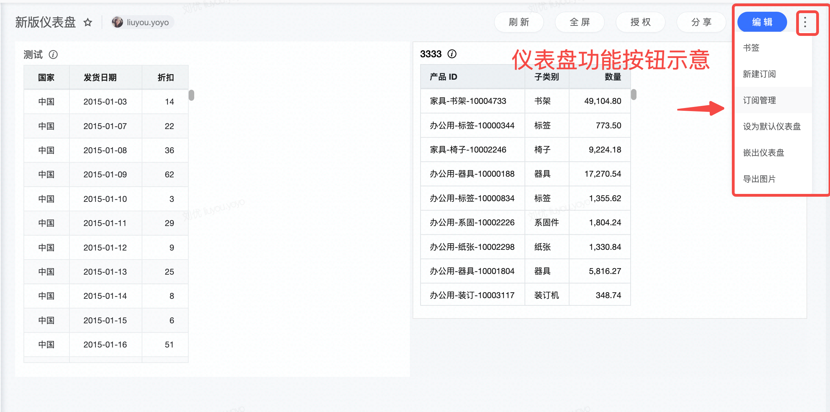Click the info icon beside 3333
Viewport: 830px width, 412px height.
point(452,54)
